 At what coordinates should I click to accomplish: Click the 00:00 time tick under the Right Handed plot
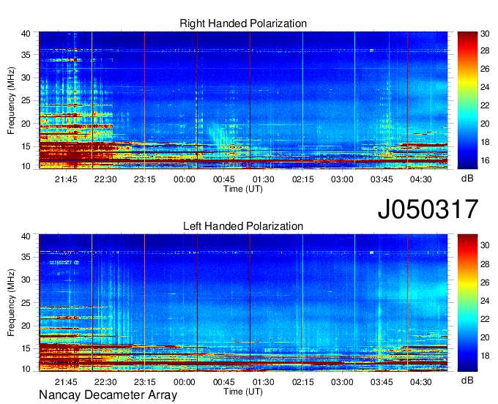pyautogui.click(x=185, y=179)
